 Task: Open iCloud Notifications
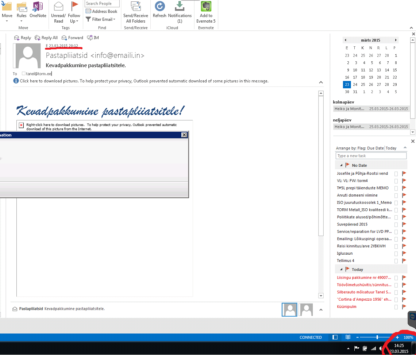tap(180, 7)
